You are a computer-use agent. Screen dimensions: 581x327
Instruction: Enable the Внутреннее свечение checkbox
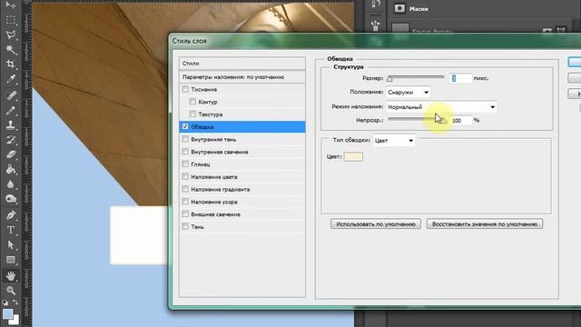coord(185,152)
